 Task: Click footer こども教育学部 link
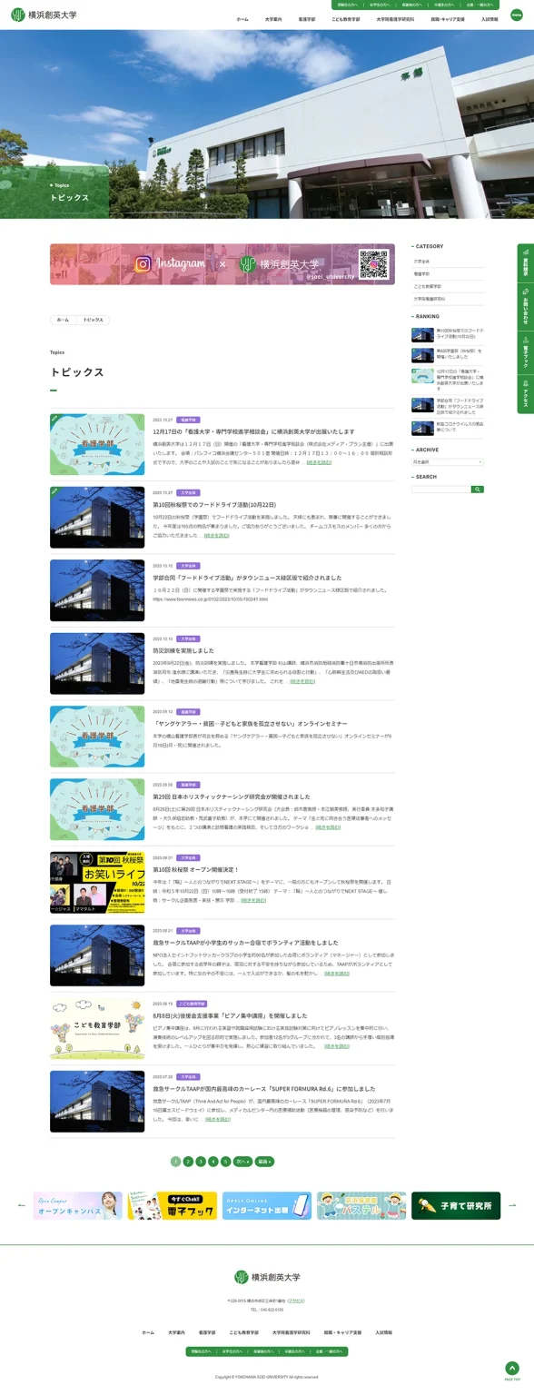click(244, 1332)
